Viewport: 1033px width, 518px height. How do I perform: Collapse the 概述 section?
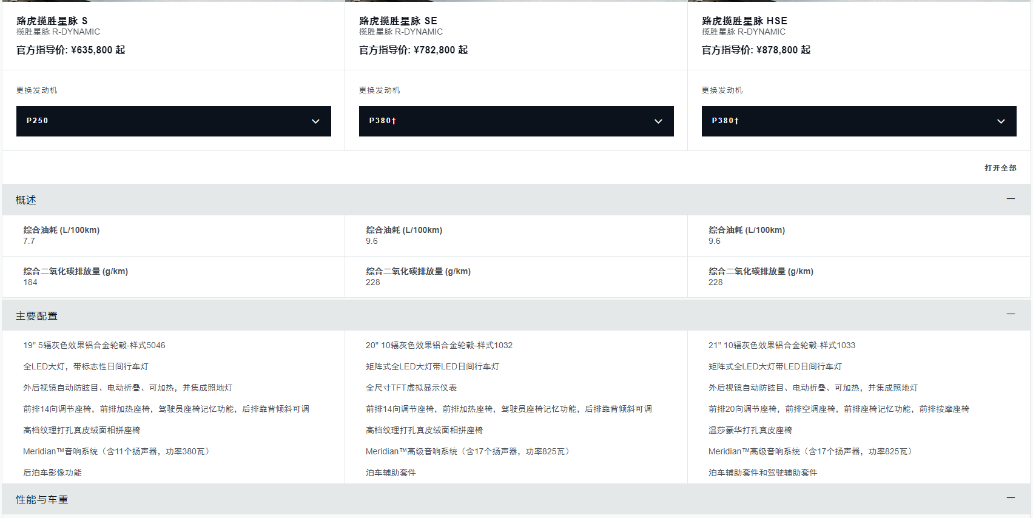(516, 200)
